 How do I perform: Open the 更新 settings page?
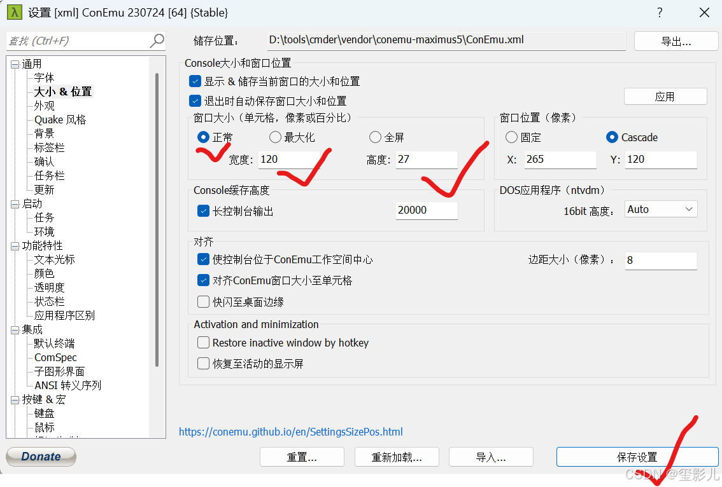point(44,189)
